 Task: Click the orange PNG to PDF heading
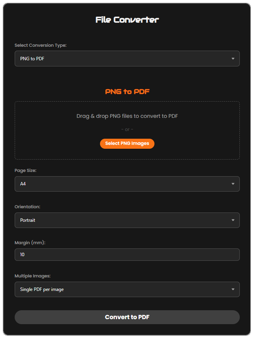127,92
